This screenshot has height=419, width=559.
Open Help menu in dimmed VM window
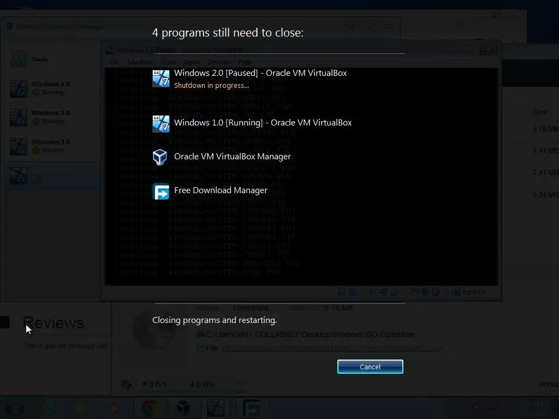click(245, 62)
